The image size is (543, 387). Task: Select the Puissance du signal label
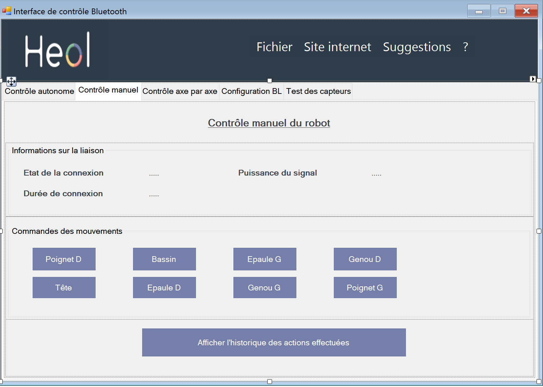[277, 173]
